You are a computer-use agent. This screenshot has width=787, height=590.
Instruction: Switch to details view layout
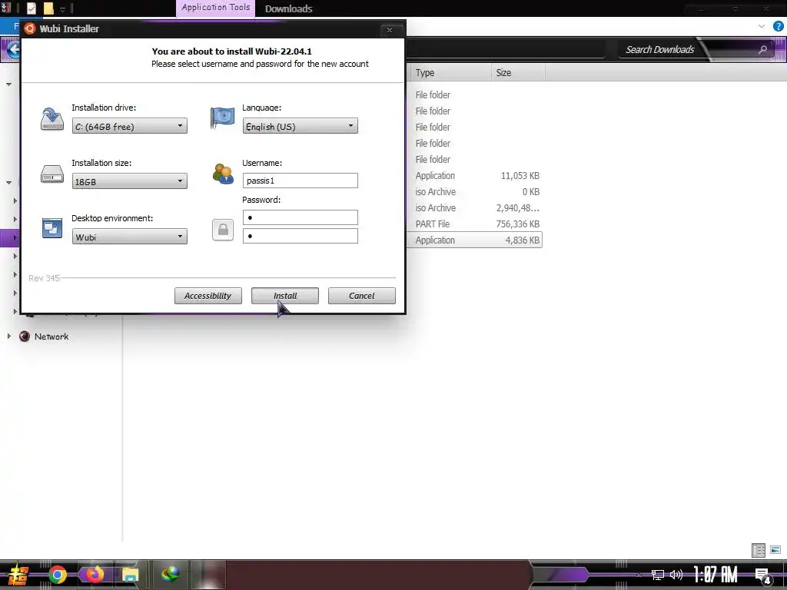coord(759,550)
